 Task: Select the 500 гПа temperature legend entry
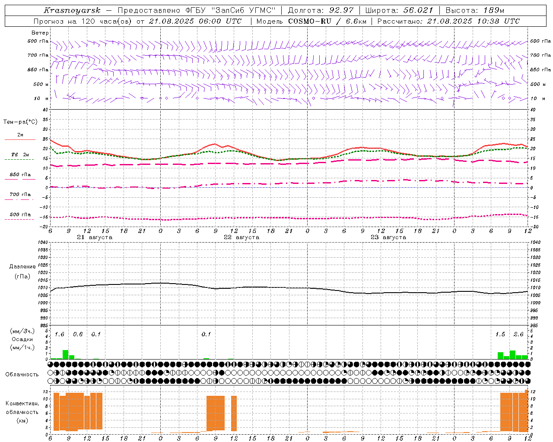(20, 214)
